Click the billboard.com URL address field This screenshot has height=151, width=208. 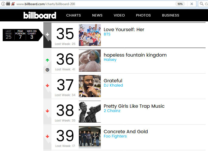click(93, 4)
